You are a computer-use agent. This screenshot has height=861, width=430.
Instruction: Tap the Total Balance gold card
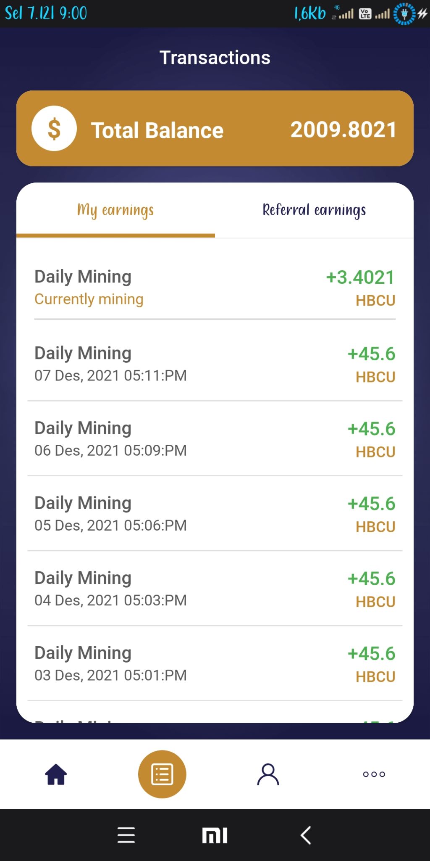pos(215,129)
